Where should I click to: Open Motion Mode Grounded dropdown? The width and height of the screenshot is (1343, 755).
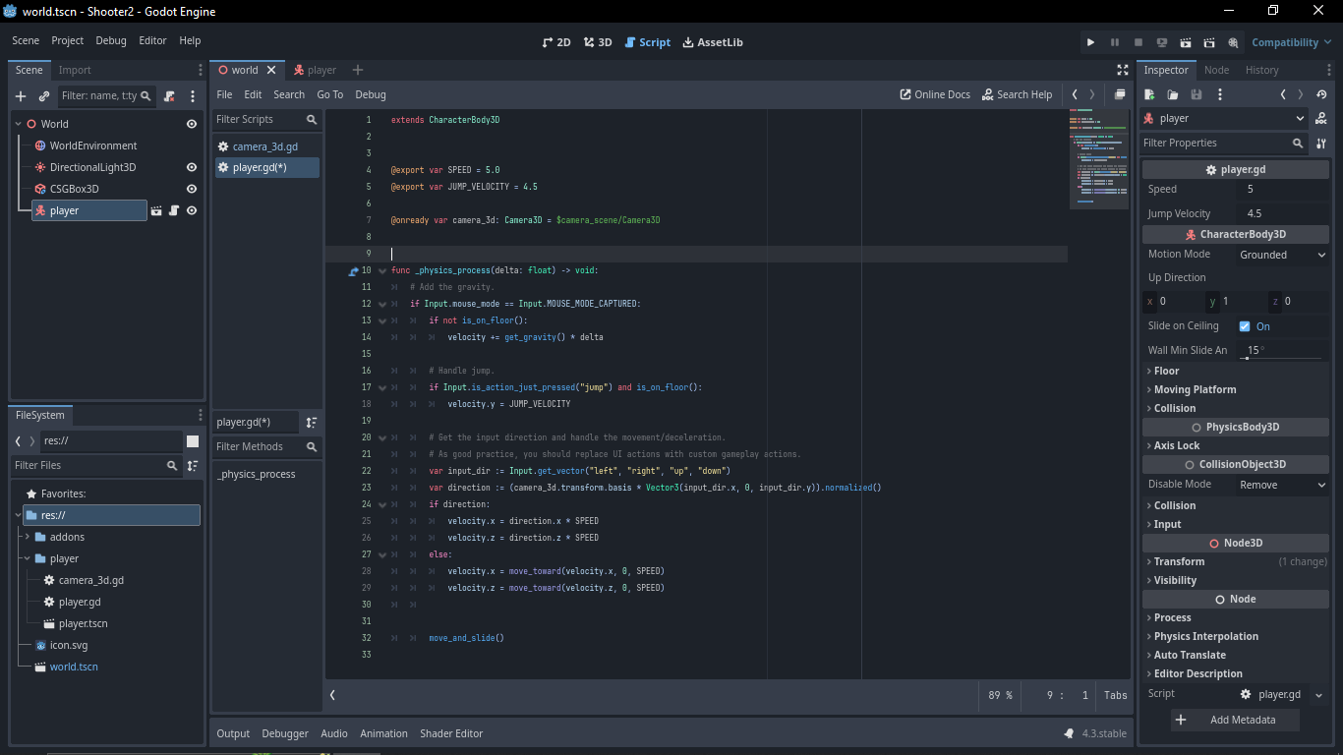(1283, 255)
